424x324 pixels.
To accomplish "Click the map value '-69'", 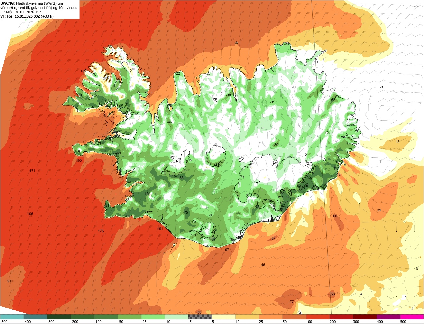I will tap(118, 153).
